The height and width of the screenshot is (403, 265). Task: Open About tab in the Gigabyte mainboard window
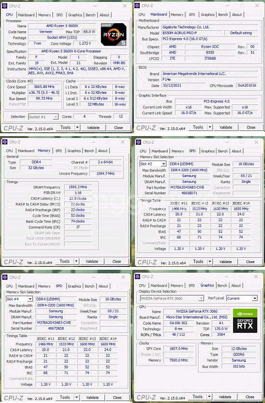tap(237, 14)
